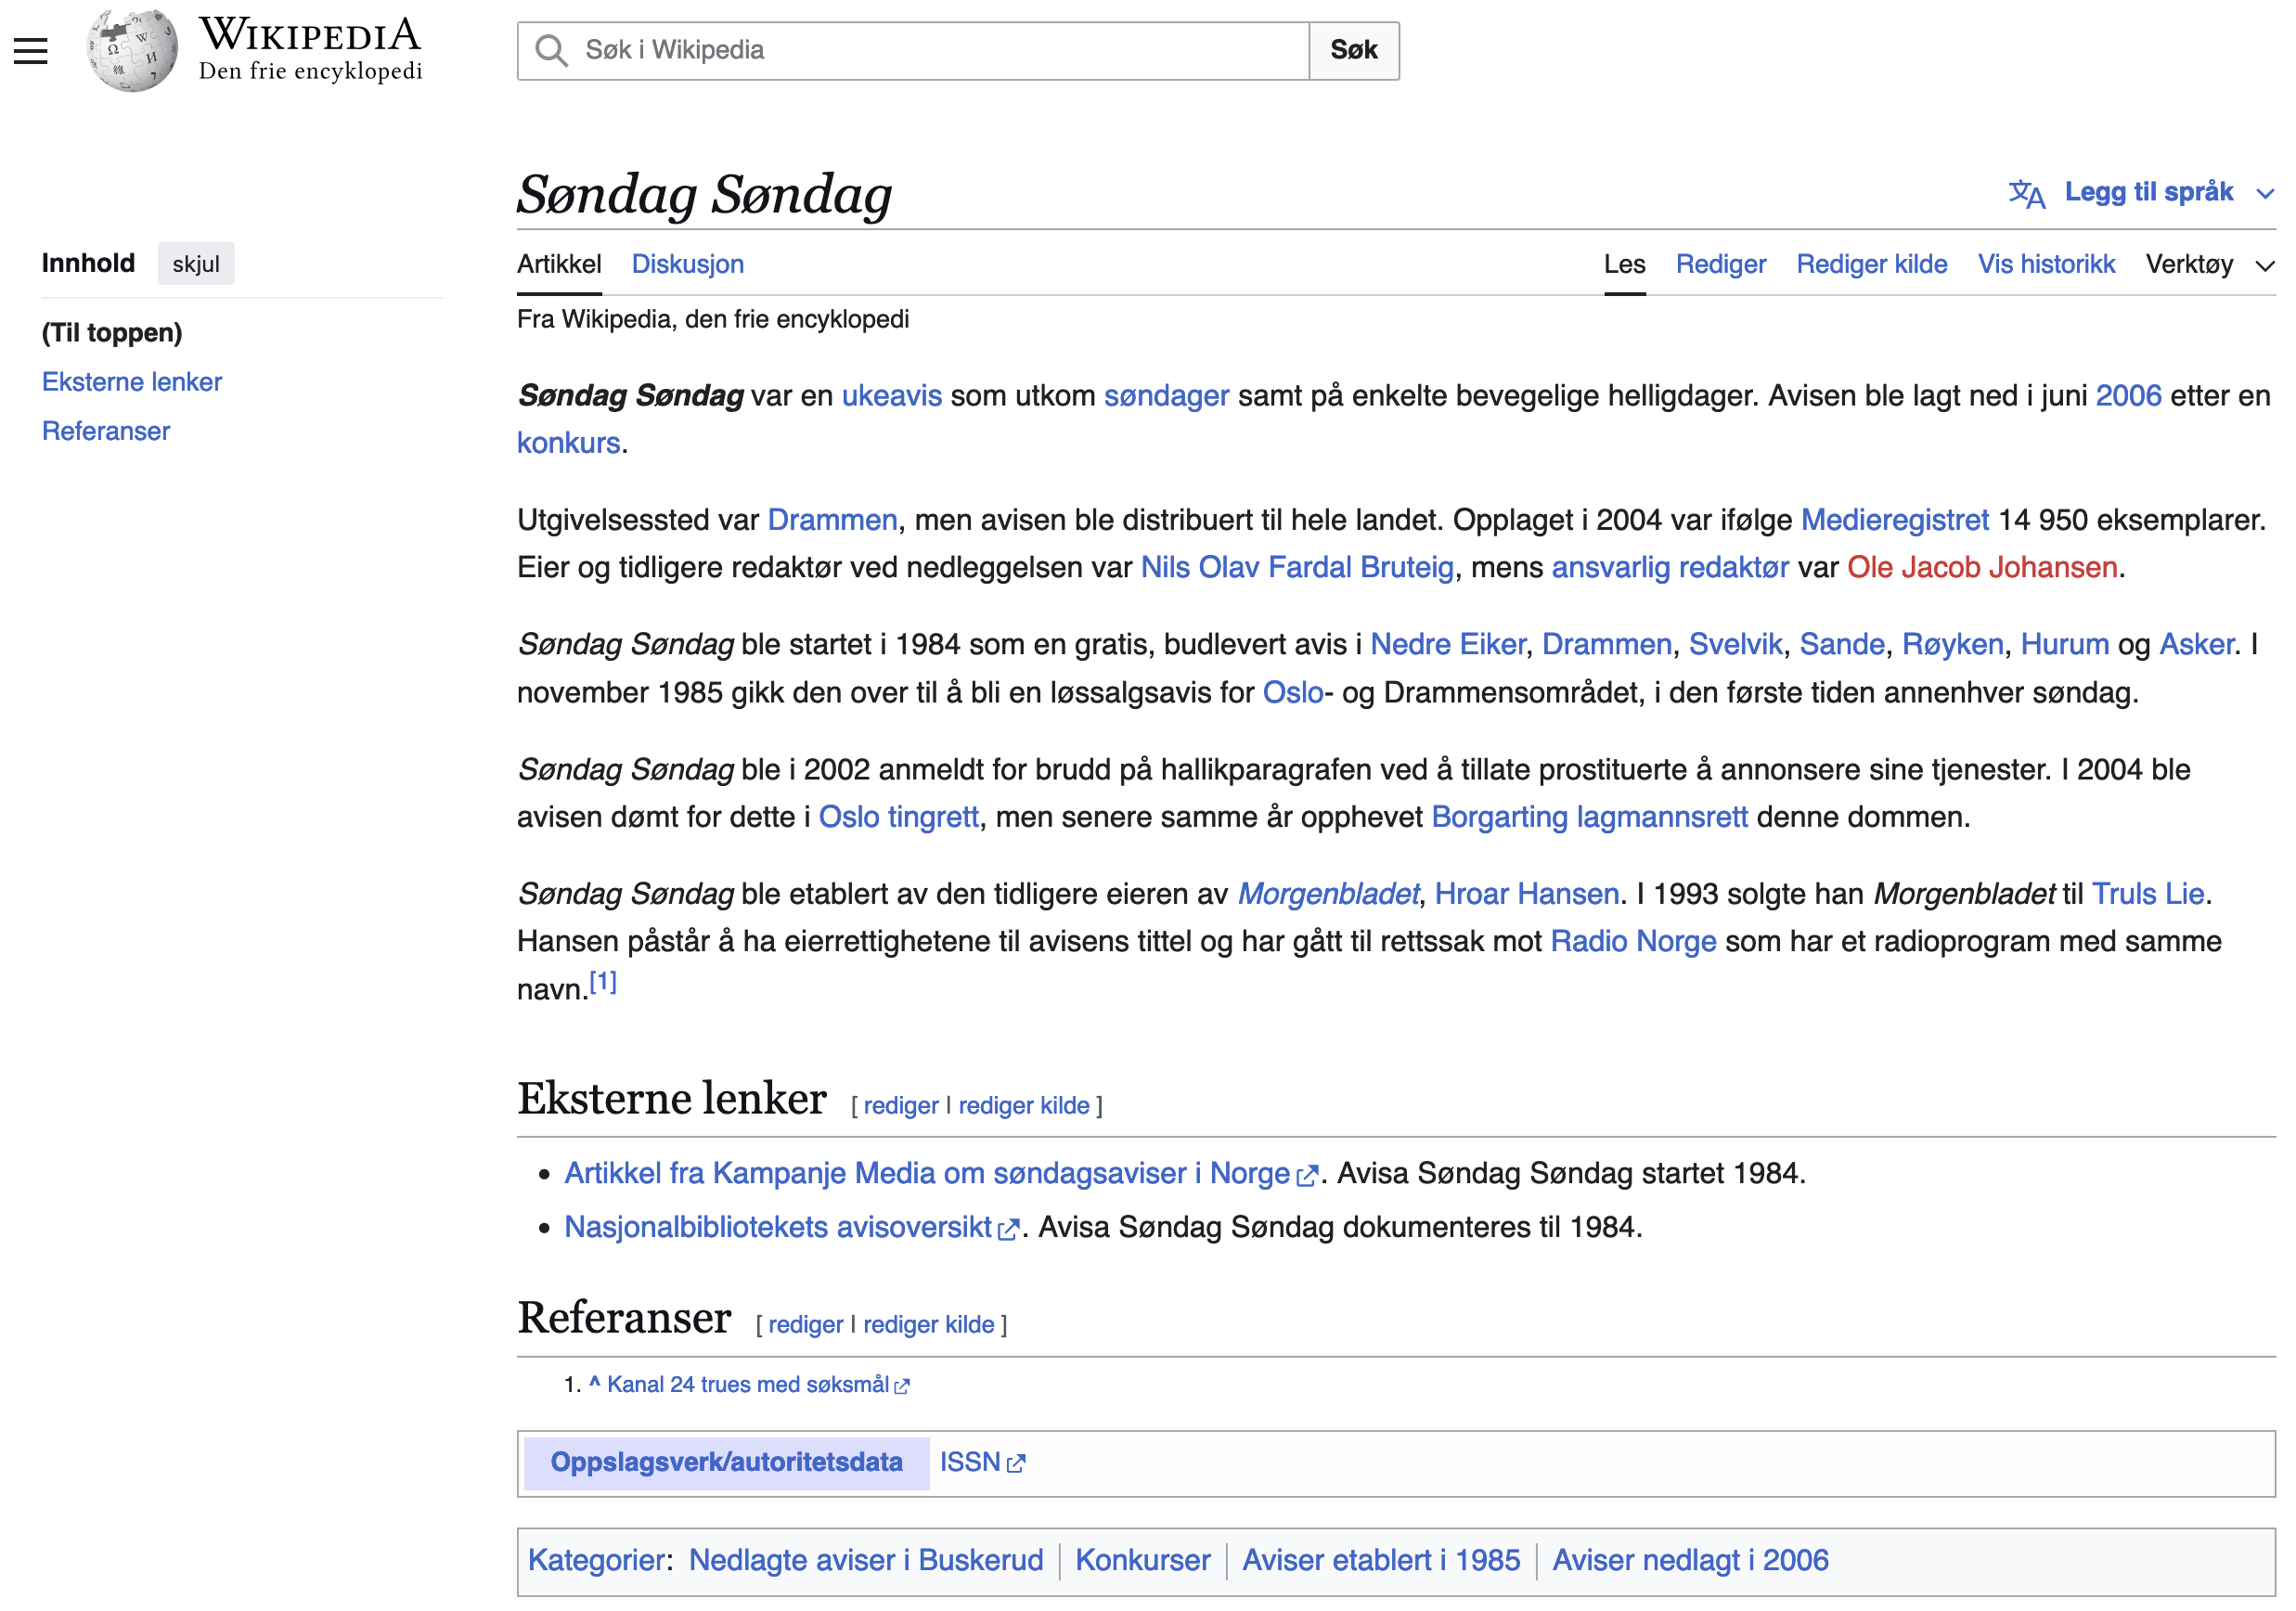Open the Hroar Hansen link
Image resolution: width=2296 pixels, height=1611 pixels.
1527,895
